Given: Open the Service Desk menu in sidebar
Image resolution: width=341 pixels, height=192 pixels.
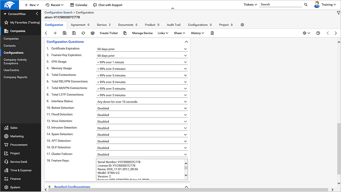Looking at the screenshot, I should coord(19,162).
